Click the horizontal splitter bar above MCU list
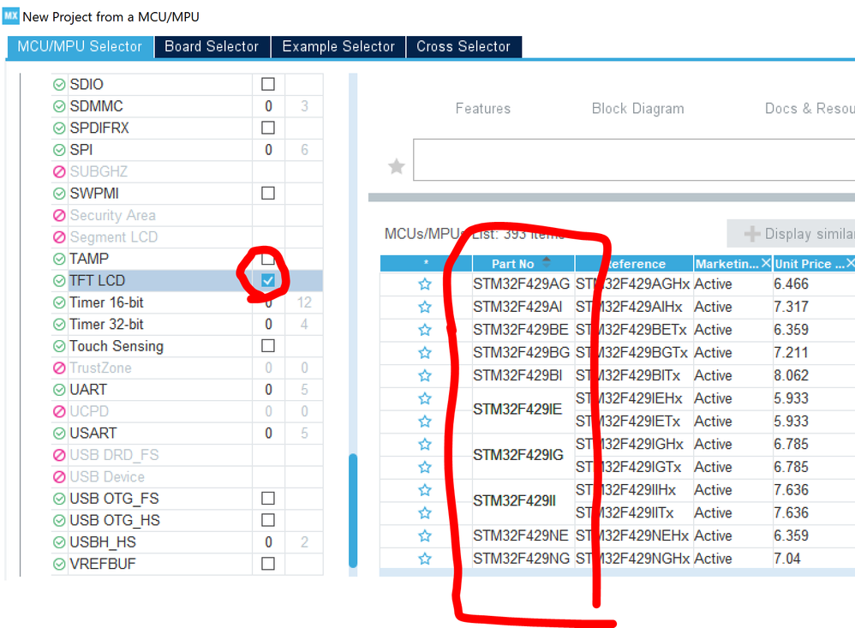This screenshot has height=628, width=855. [611, 197]
